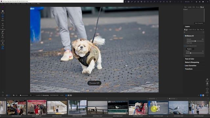Click the white circle icon in bottom-right bar
This screenshot has width=210, height=118.
pyautogui.click(x=203, y=95)
